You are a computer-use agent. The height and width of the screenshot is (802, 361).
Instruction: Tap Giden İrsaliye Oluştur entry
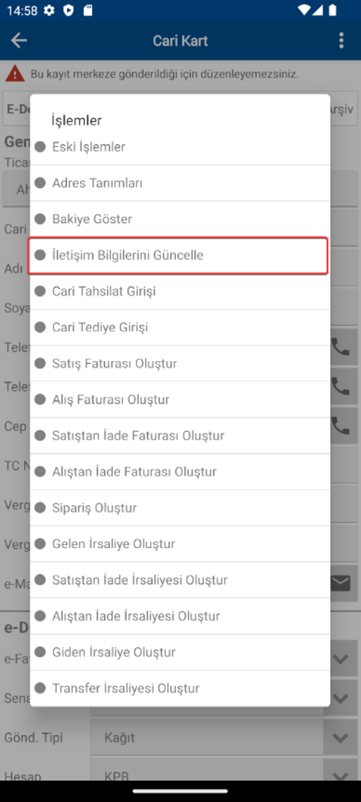(x=180, y=653)
